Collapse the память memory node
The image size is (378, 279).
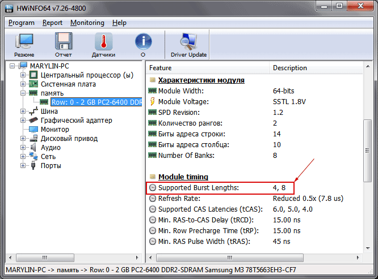[x=23, y=93]
